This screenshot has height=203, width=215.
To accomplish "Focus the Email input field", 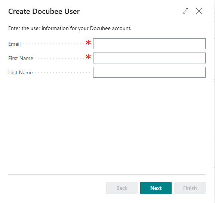I will point(149,44).
